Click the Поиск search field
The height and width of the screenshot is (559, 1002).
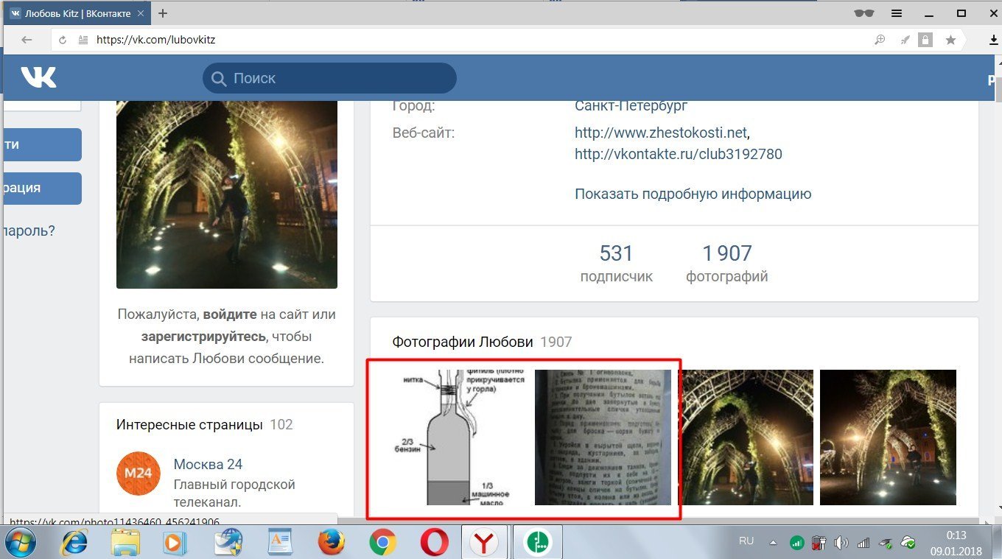coord(329,78)
